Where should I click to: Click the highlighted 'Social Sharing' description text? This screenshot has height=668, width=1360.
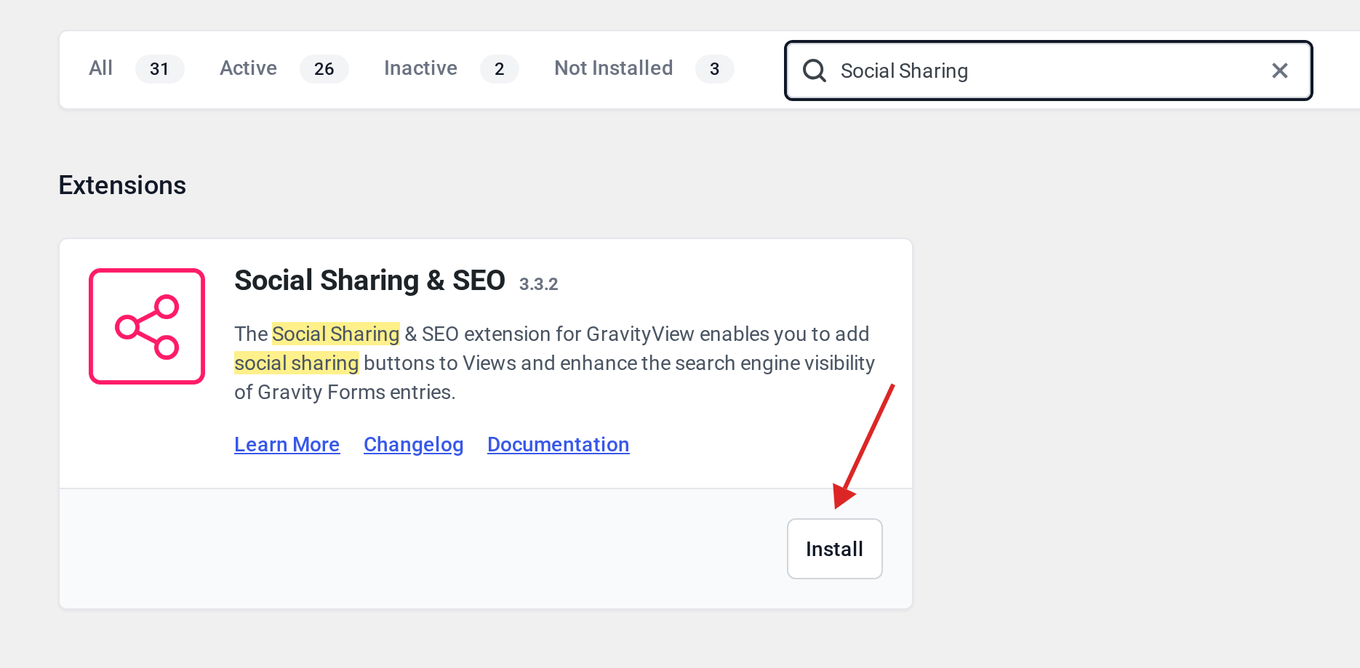(x=335, y=334)
